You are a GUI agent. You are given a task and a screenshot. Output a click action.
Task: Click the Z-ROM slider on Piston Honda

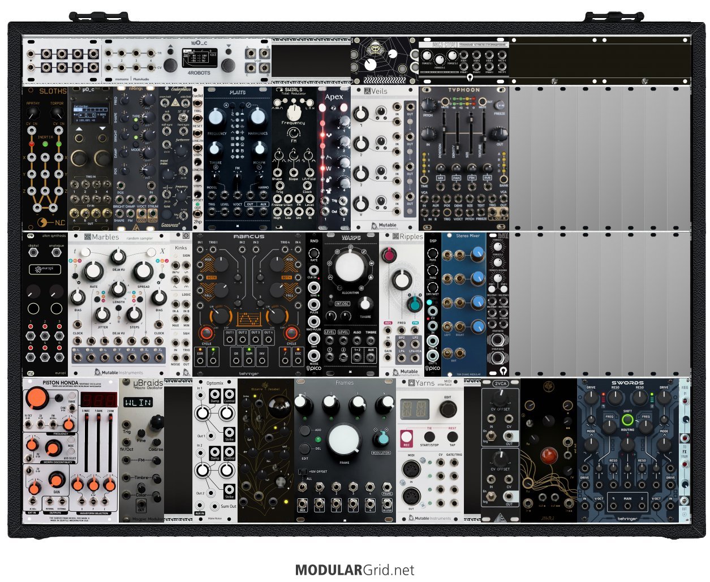click(111, 443)
